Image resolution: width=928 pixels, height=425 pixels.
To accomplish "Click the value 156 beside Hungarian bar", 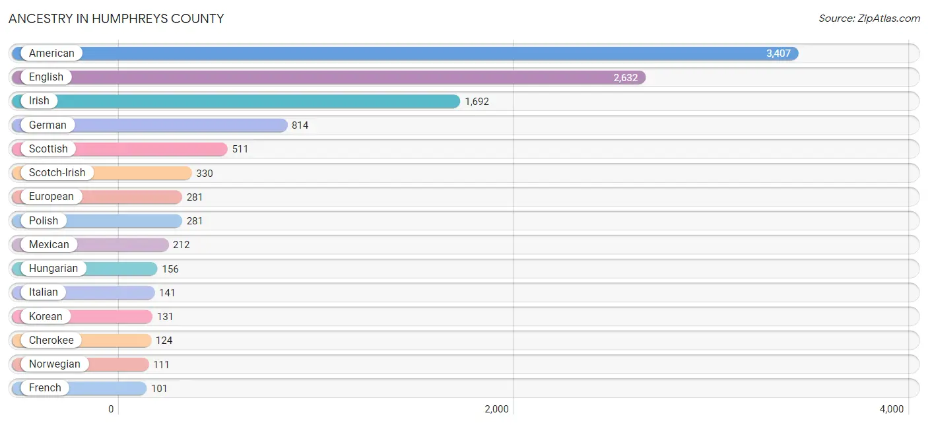I will [x=170, y=269].
